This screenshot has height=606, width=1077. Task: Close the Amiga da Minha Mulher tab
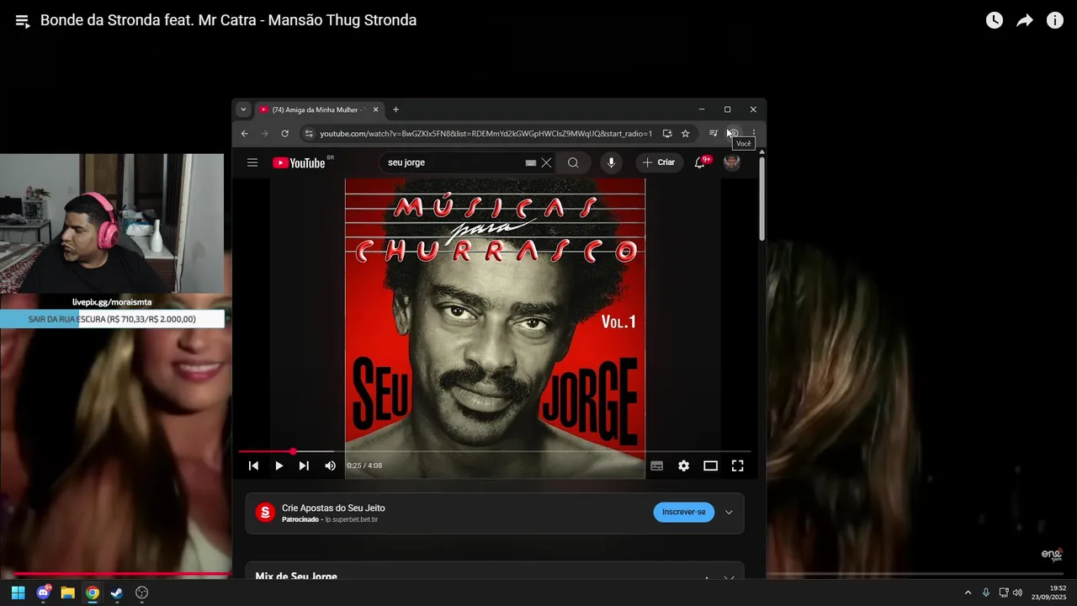coord(376,109)
